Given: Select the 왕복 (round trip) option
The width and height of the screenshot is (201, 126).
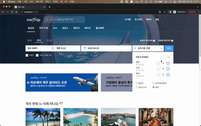Looking at the screenshot, I should click(x=29, y=41).
